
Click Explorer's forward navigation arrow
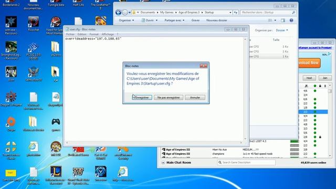click(x=125, y=13)
